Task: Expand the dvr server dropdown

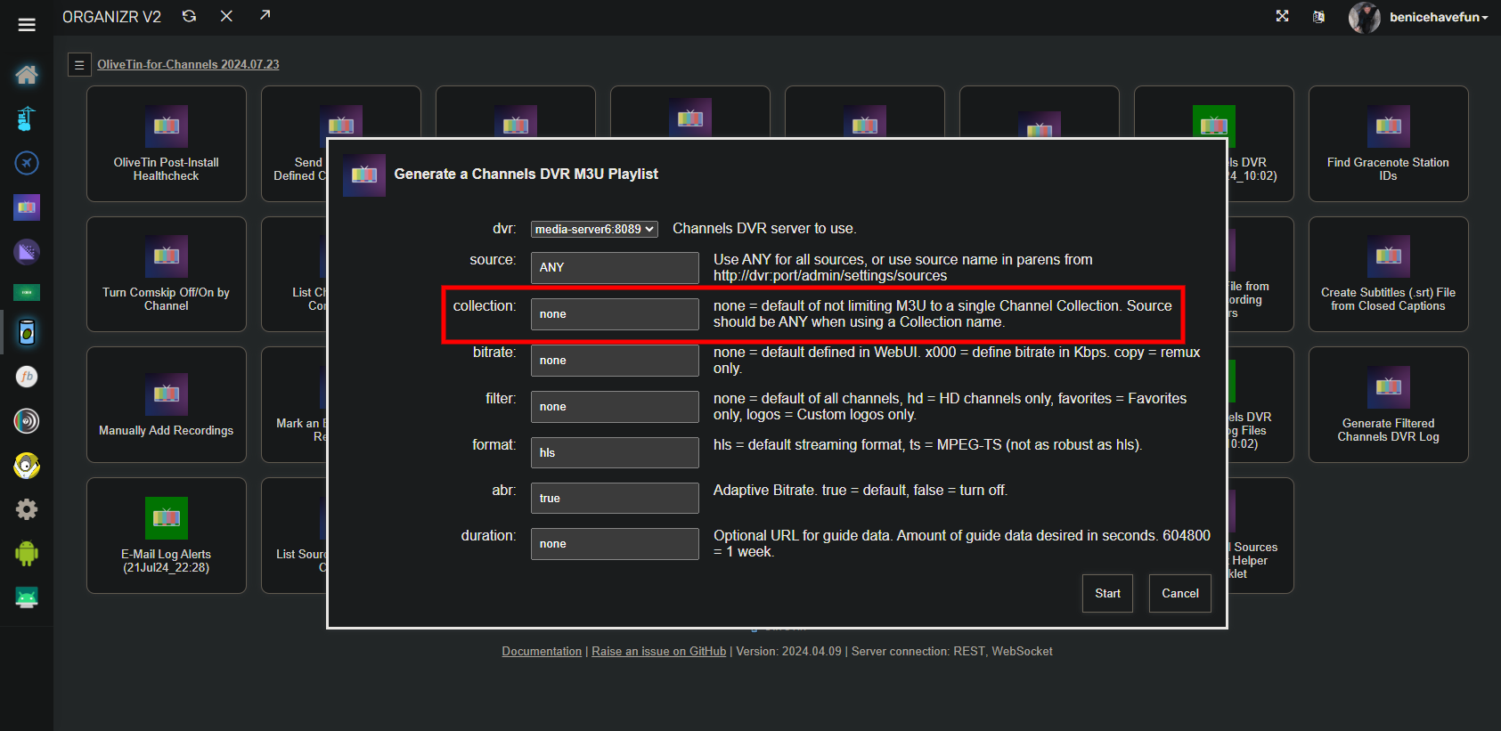Action: [x=594, y=230]
